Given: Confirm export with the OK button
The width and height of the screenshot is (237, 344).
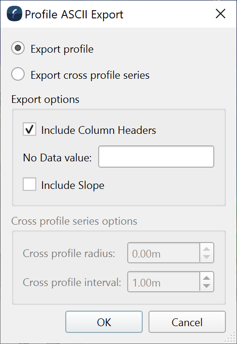Looking at the screenshot, I should (x=104, y=322).
